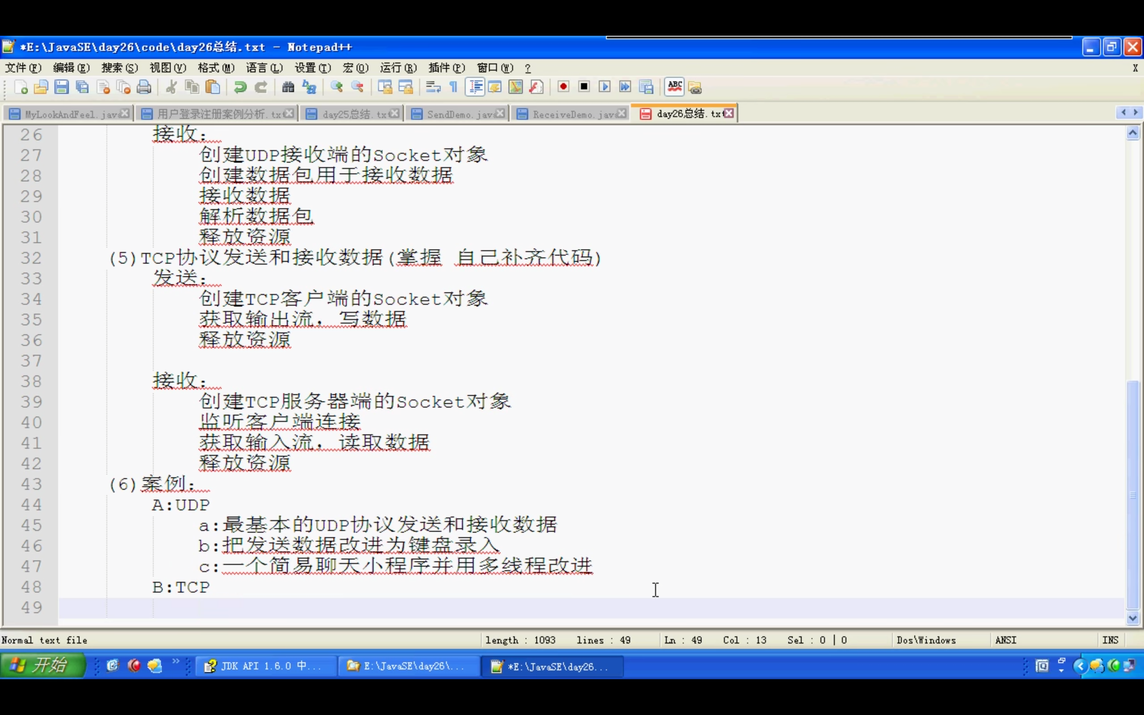Open the Replace dialog icon
The width and height of the screenshot is (1144, 715).
(309, 88)
